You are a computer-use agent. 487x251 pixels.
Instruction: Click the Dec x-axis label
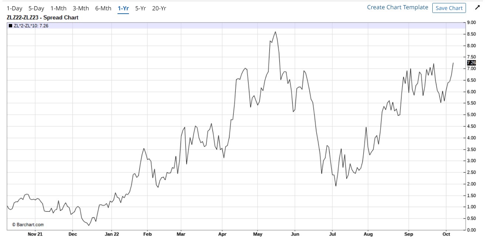[x=73, y=234]
